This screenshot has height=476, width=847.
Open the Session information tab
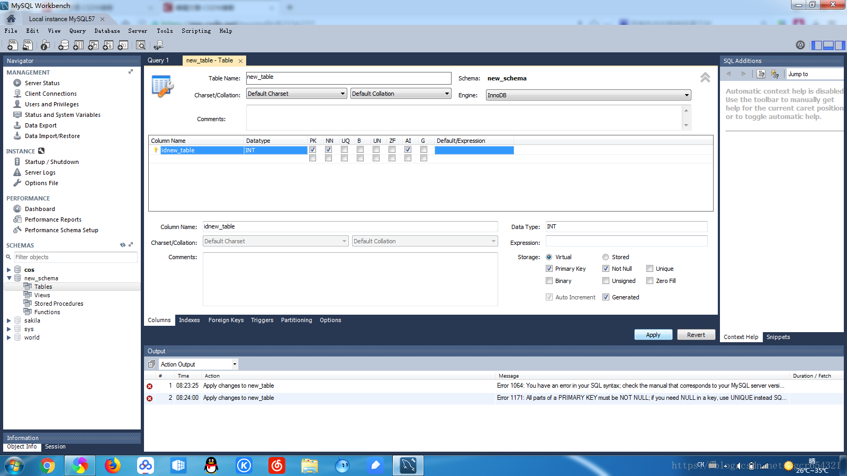[55, 446]
